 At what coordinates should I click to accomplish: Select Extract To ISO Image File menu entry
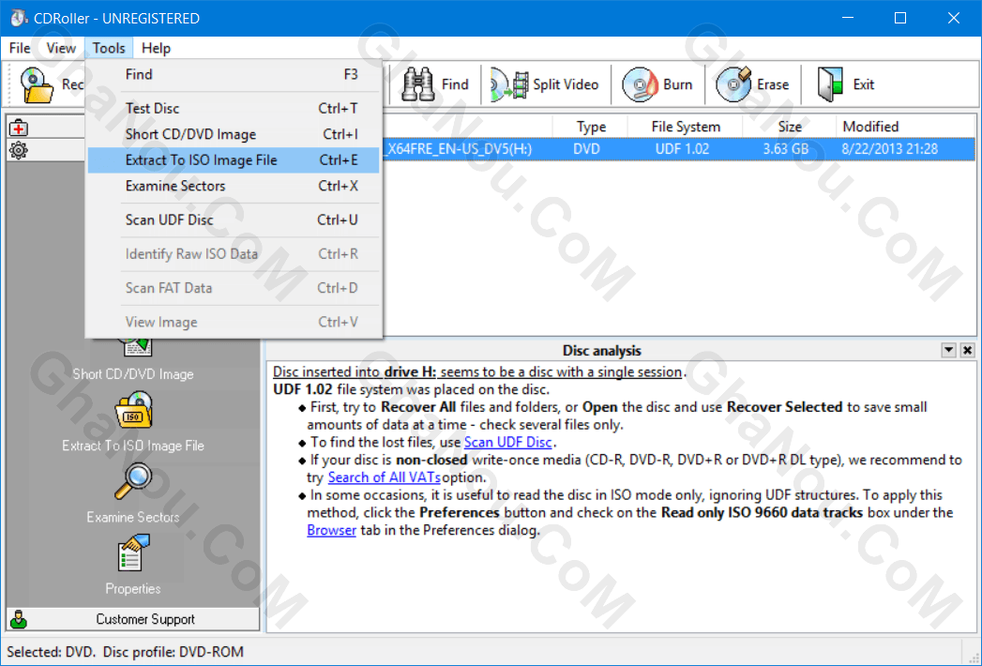(234, 159)
